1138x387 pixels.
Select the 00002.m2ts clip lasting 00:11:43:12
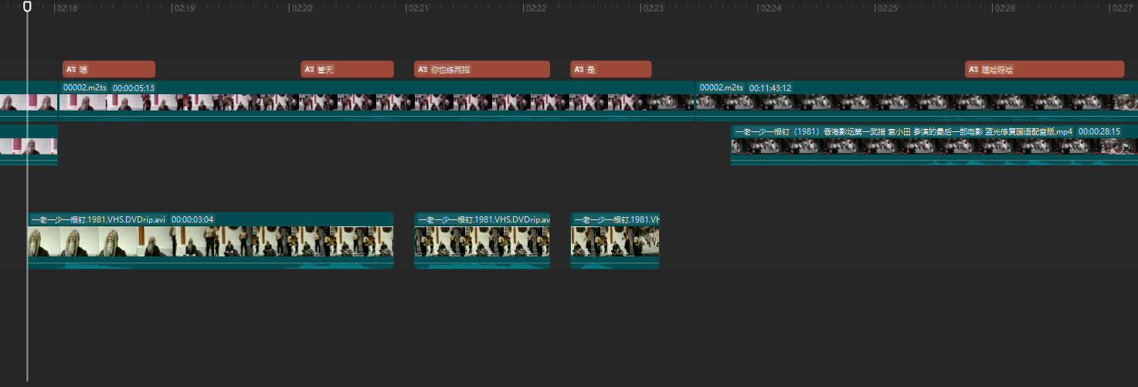pos(917,101)
